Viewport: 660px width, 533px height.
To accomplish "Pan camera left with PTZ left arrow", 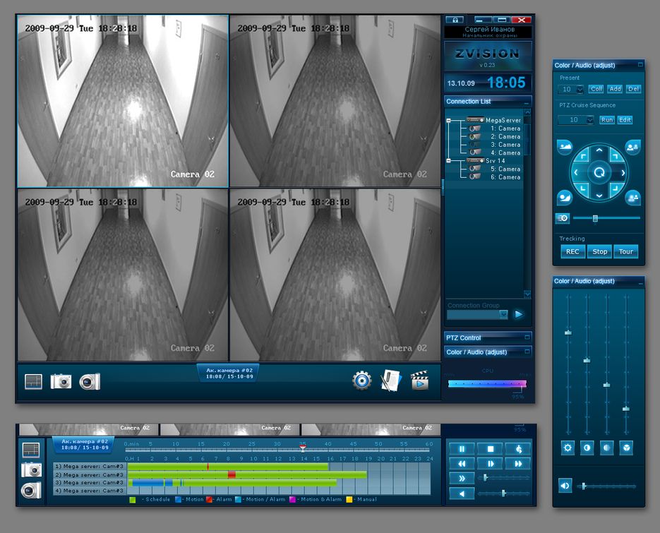I will 576,173.
